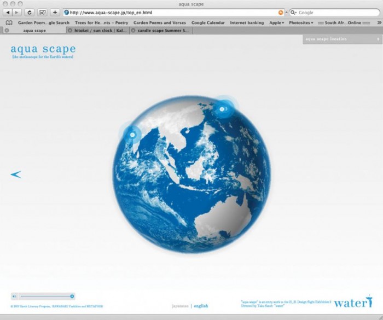Click the Earth globe image
Image resolution: width=383 pixels, height=320 pixels.
click(191, 174)
